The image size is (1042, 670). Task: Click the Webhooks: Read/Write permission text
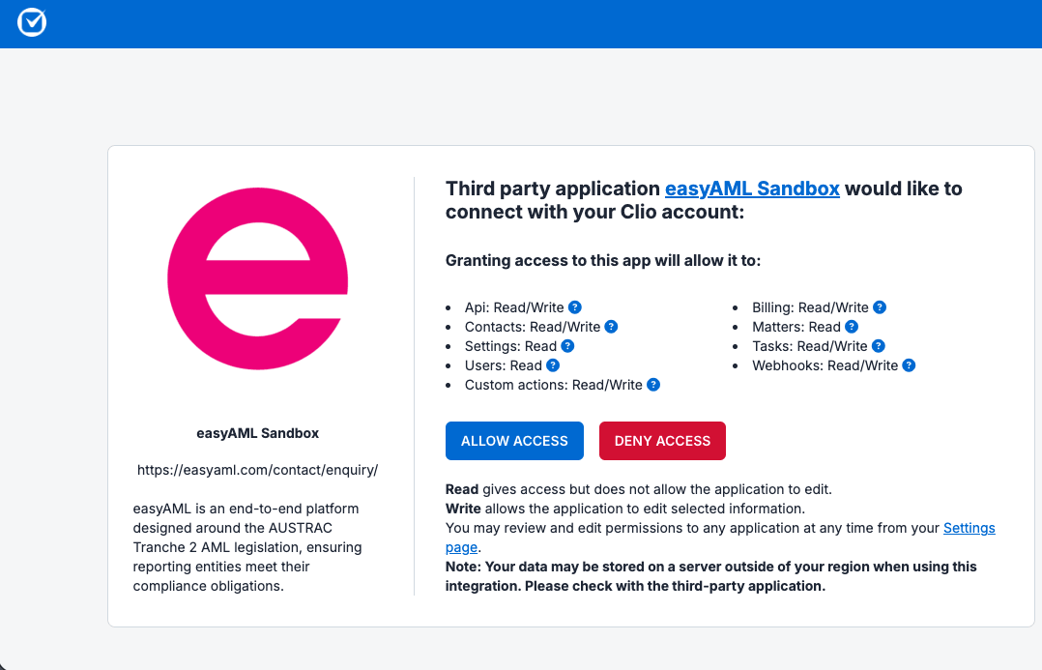click(x=825, y=365)
